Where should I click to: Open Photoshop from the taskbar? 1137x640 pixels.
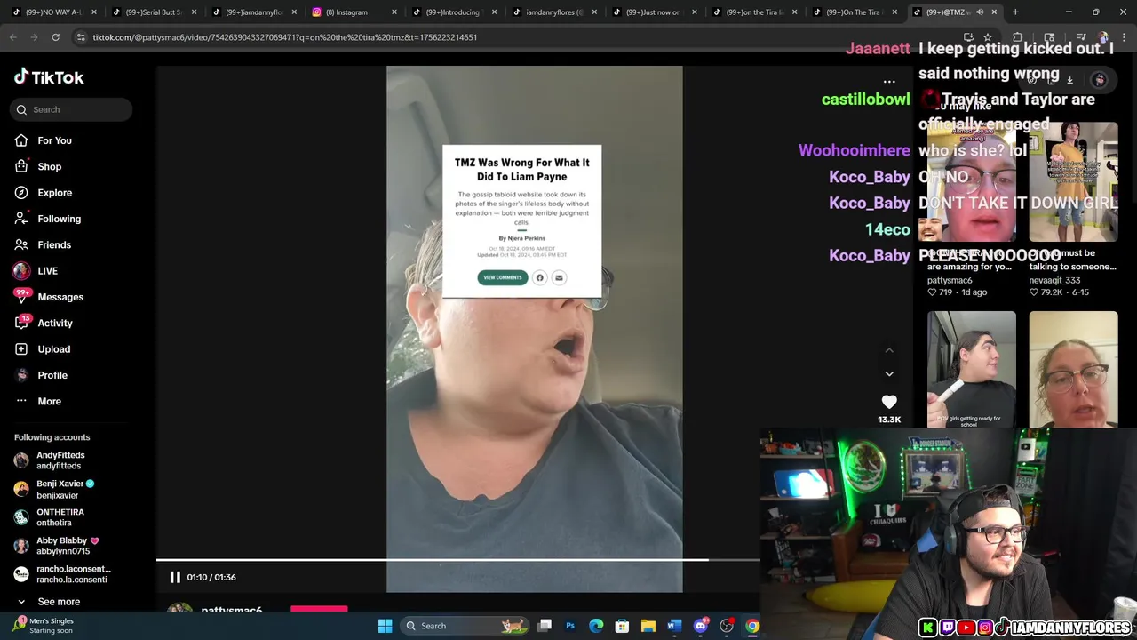coord(570,626)
